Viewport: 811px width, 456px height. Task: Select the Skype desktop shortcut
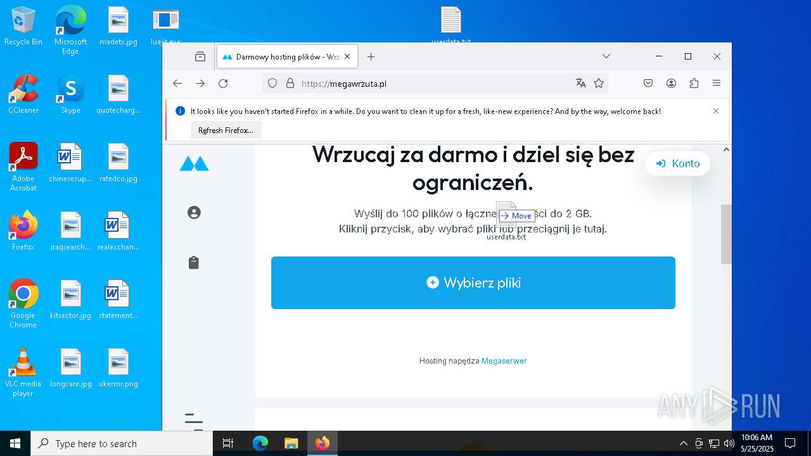pyautogui.click(x=70, y=95)
